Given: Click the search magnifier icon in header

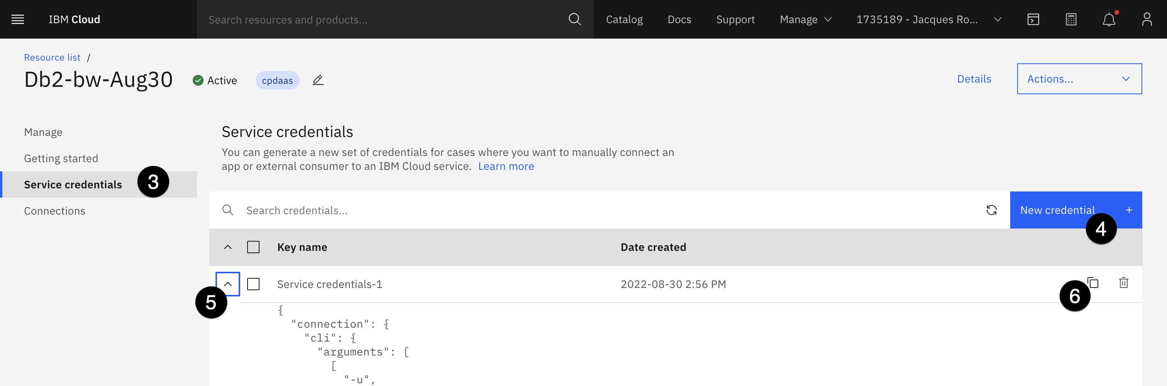Looking at the screenshot, I should coord(575,19).
